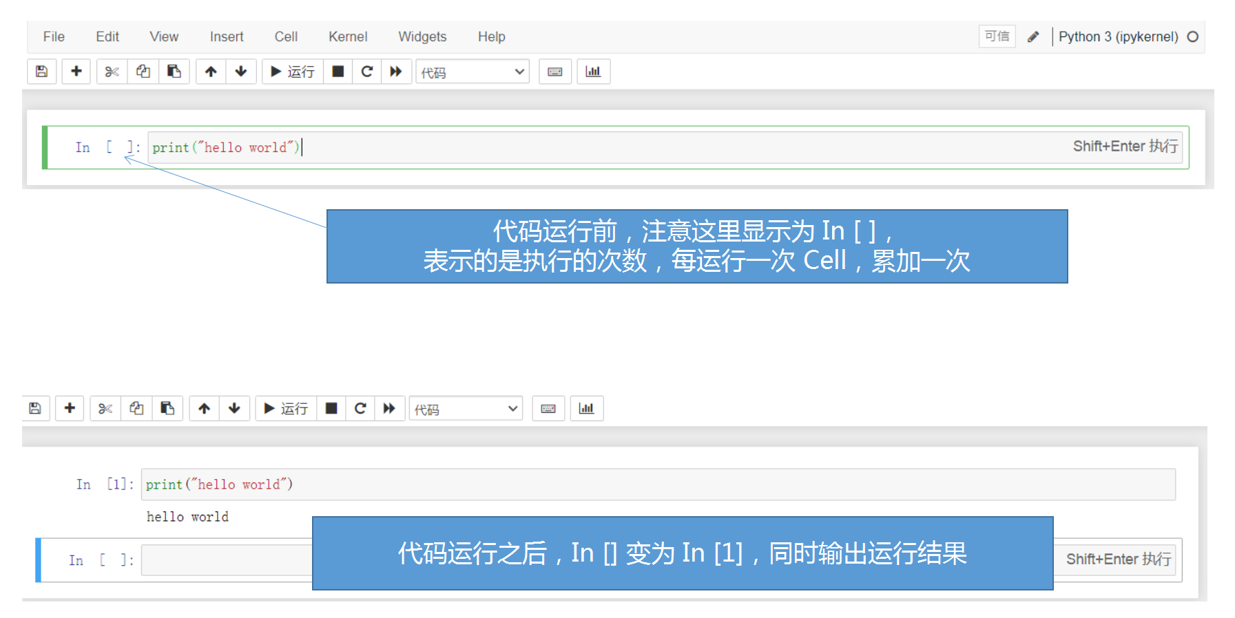Move cell down in the lower toolbar

click(234, 409)
